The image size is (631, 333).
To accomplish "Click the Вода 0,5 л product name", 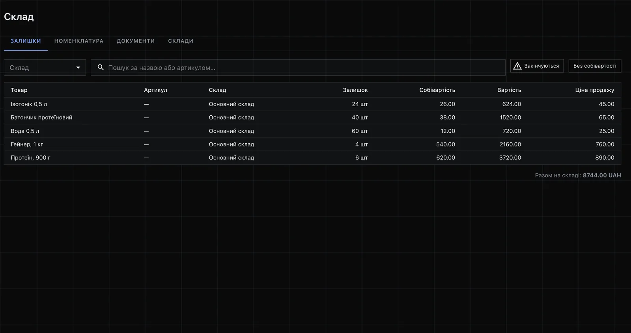I will point(25,131).
